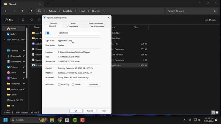Click the taskbar Search box

point(29,120)
